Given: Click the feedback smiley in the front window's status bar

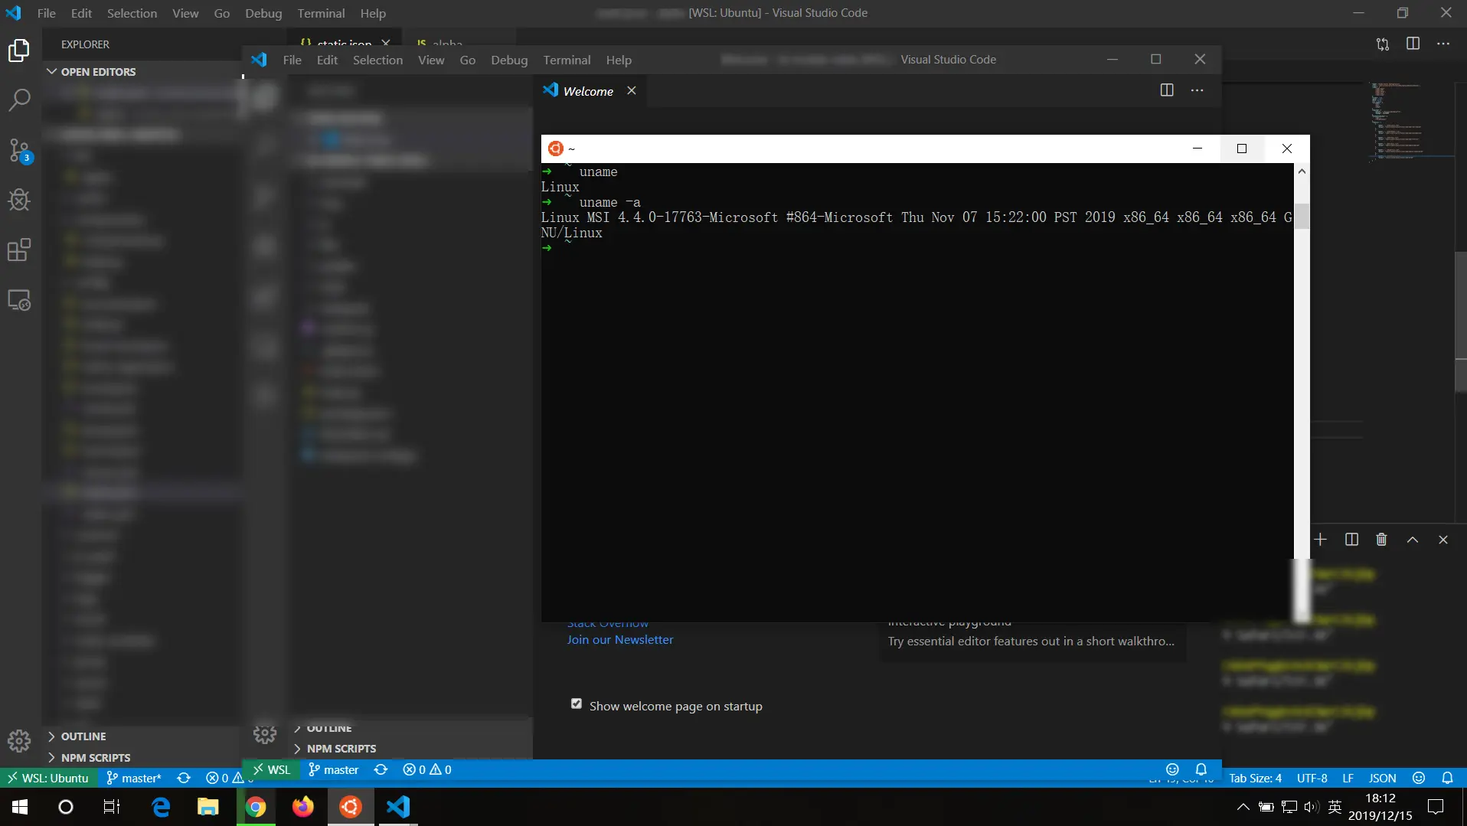Looking at the screenshot, I should (x=1172, y=769).
